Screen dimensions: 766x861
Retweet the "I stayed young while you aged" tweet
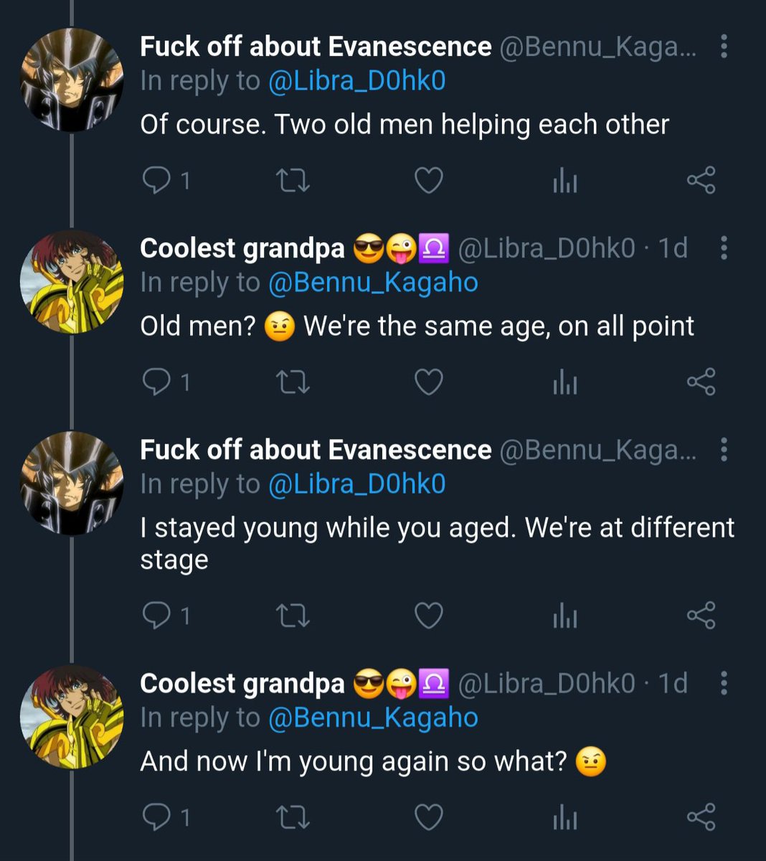[x=293, y=615]
